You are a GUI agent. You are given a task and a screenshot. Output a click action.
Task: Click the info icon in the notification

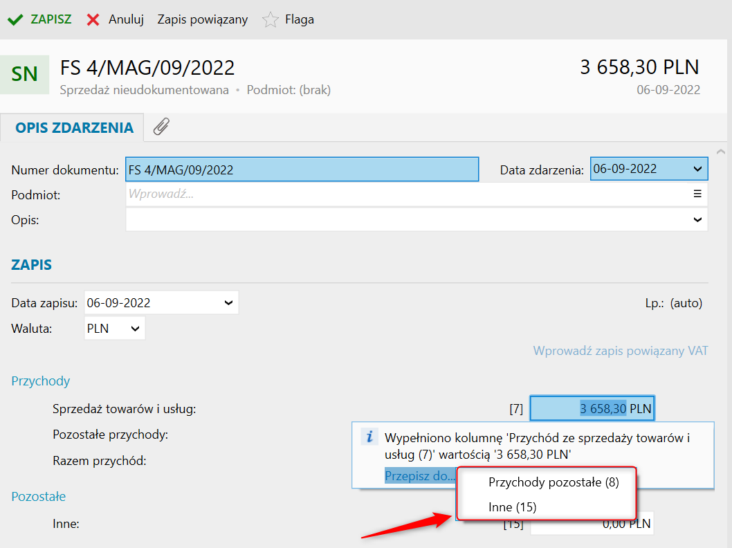tap(369, 437)
